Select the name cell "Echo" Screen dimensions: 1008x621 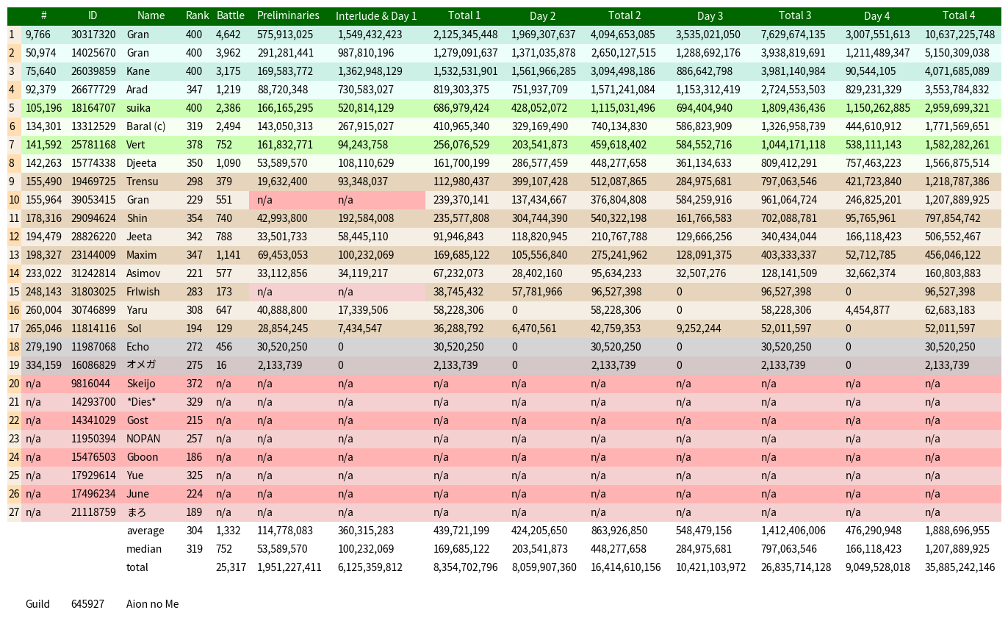coord(138,347)
